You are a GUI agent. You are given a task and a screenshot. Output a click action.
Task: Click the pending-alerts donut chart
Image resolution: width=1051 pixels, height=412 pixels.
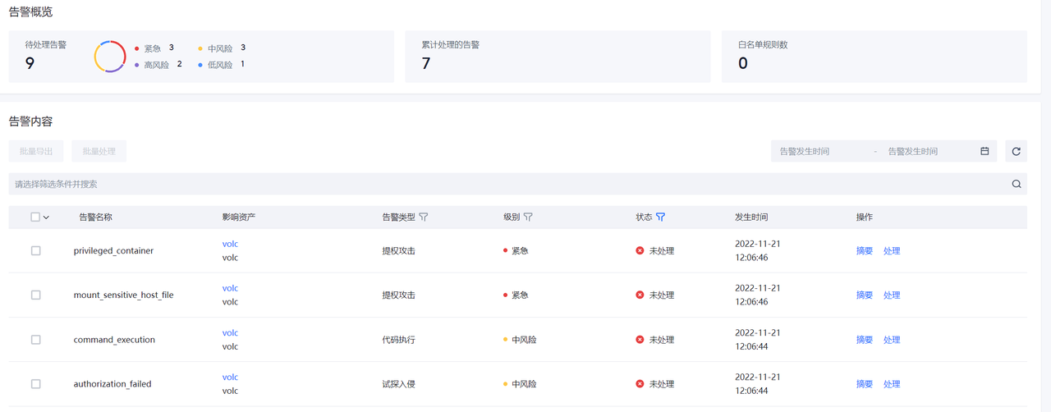pos(110,57)
